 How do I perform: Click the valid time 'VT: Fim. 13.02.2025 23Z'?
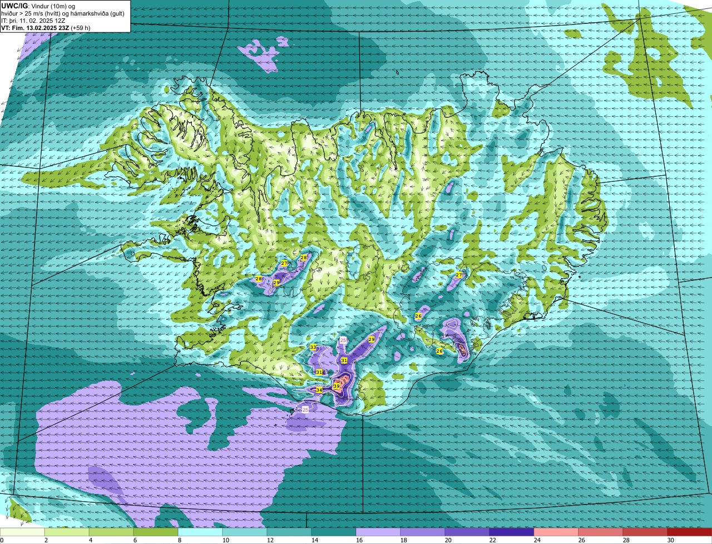35,27
